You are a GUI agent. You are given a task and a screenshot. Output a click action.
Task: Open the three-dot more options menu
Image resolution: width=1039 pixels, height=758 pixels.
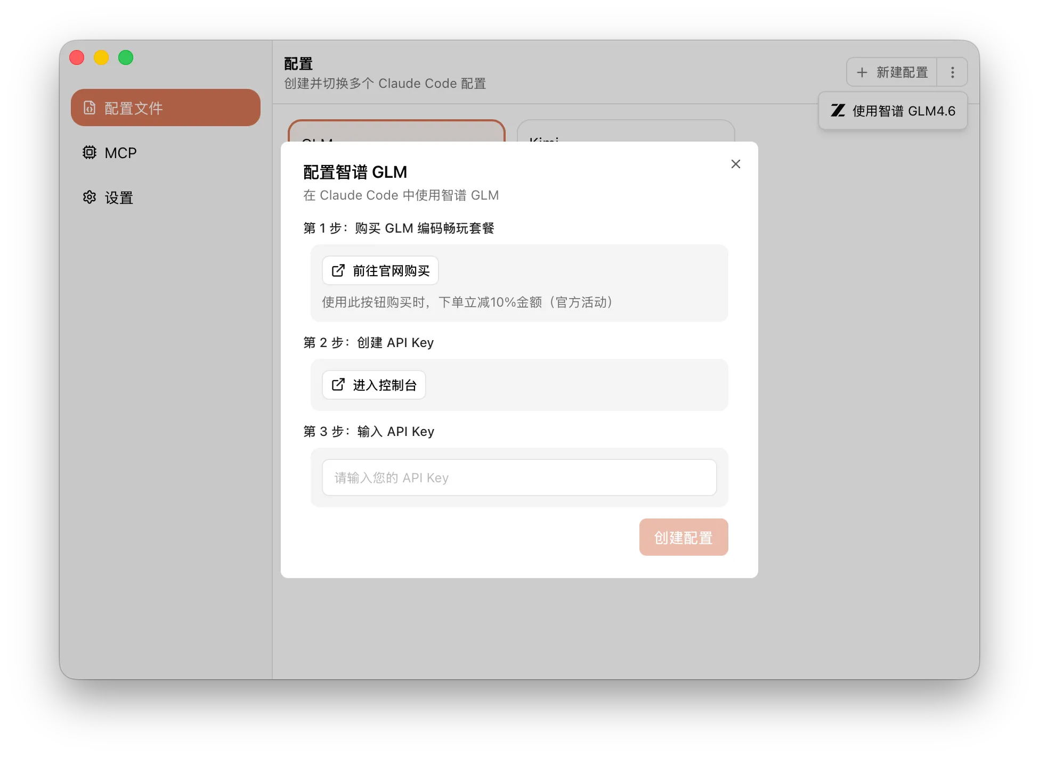pos(952,72)
